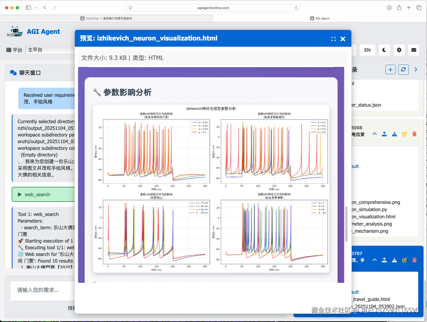This screenshot has height=322, width=427.
Task: Open the Safari tab group dropdown arrow
Action: [36, 8]
